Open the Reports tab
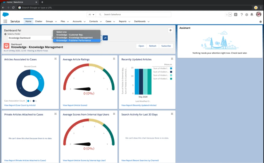Viewport: 264px width, 163px height. point(123,21)
